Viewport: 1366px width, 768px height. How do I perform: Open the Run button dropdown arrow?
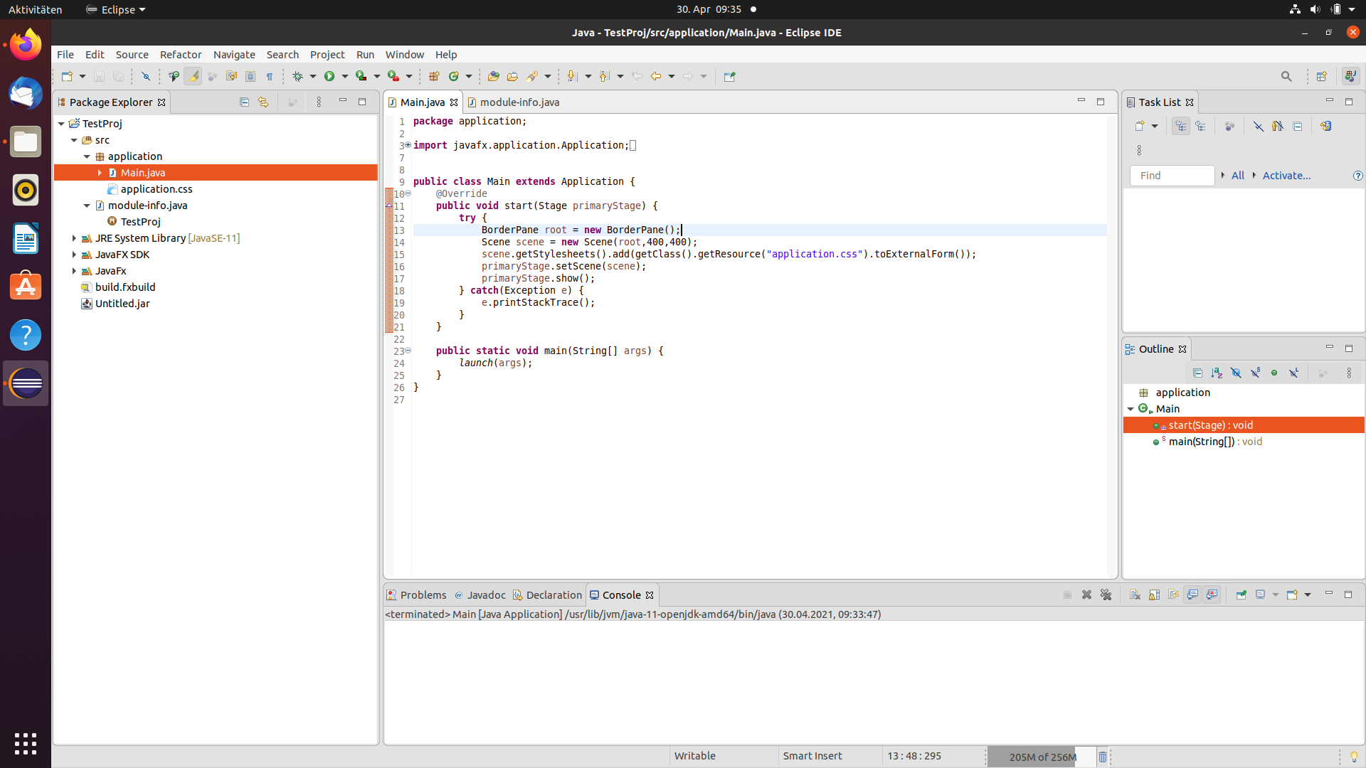[x=345, y=76]
